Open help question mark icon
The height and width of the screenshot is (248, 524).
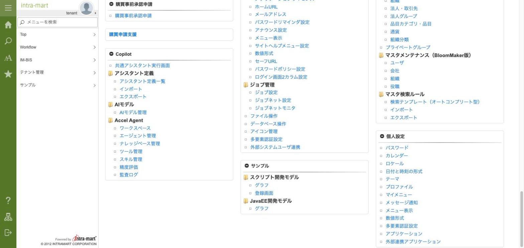(x=8, y=200)
